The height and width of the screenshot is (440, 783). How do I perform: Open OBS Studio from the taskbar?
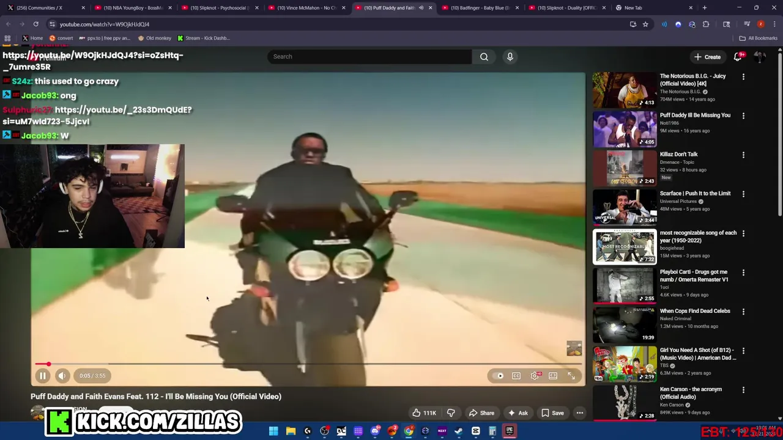point(325,431)
